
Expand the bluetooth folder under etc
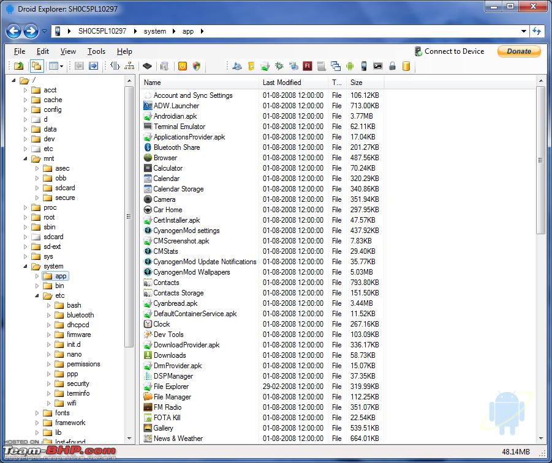pos(49,316)
